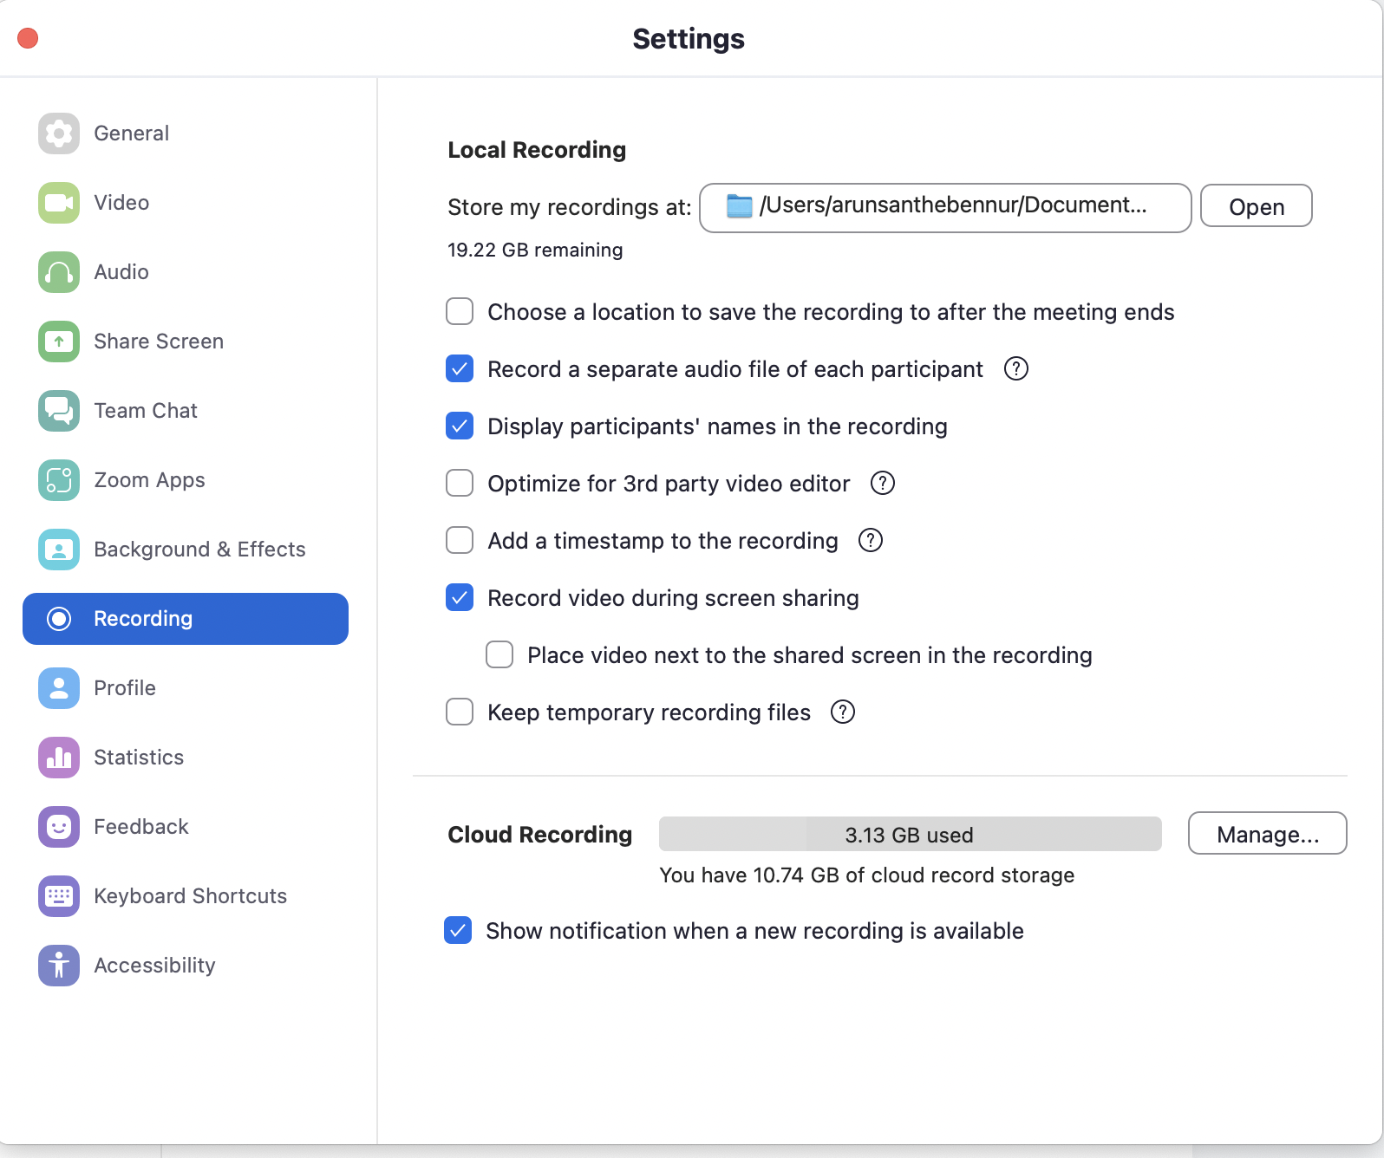Open General settings gear icon
Screen dimensions: 1384x1158
pos(59,133)
